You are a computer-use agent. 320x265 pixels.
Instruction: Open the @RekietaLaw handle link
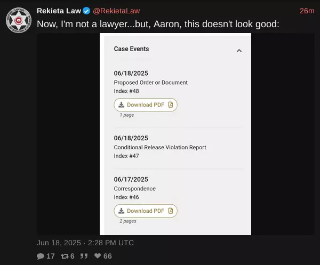pos(116,11)
